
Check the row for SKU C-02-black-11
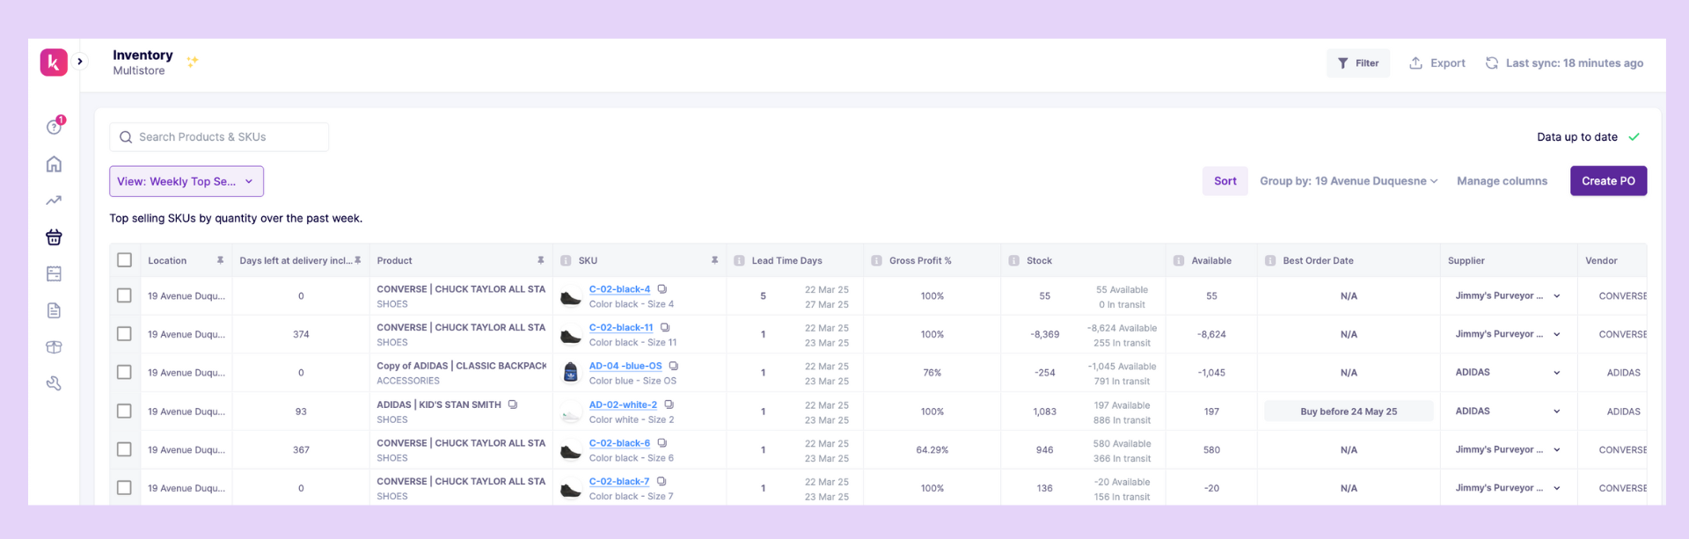click(x=124, y=334)
